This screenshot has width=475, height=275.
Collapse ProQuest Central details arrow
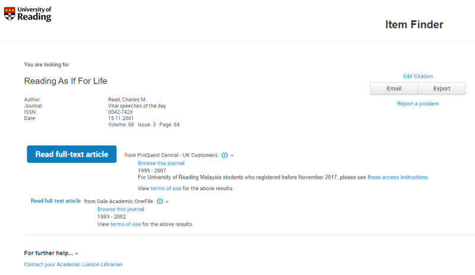[x=232, y=156]
